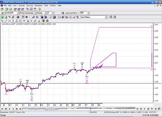The height and width of the screenshot is (117, 162).
Task: Click the Sell label near wave (1)
Action: point(27,80)
